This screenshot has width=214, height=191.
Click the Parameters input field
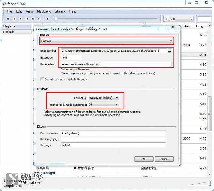116,64
